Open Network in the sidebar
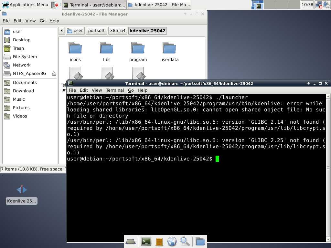Screen dimensions: 331x248 [30, 65]
